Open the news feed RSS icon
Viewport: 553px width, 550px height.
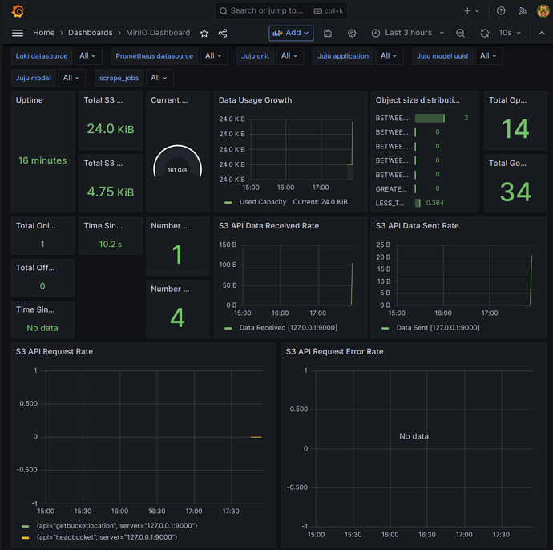[x=523, y=11]
